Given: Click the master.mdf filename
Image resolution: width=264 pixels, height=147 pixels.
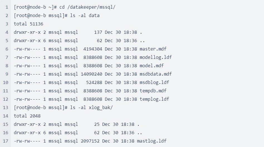Looking at the screenshot, I should click(x=153, y=49).
